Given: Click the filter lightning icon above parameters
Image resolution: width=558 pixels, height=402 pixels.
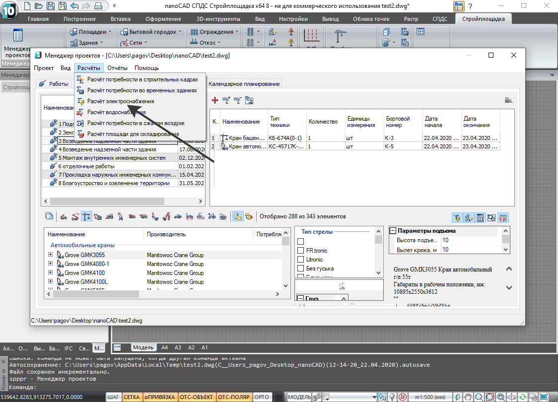Looking at the screenshot, I should 457,218.
